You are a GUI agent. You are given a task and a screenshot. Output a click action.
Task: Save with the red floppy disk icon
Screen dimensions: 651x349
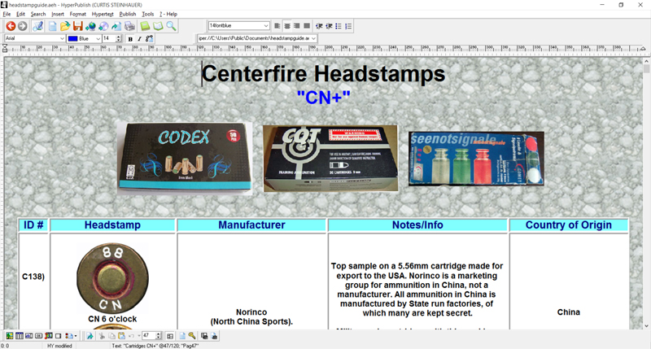(77, 26)
